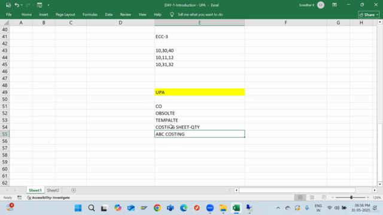Screen dimensions: 383x215
Task: Click the Tell me what you want to do box
Action: 200,14
